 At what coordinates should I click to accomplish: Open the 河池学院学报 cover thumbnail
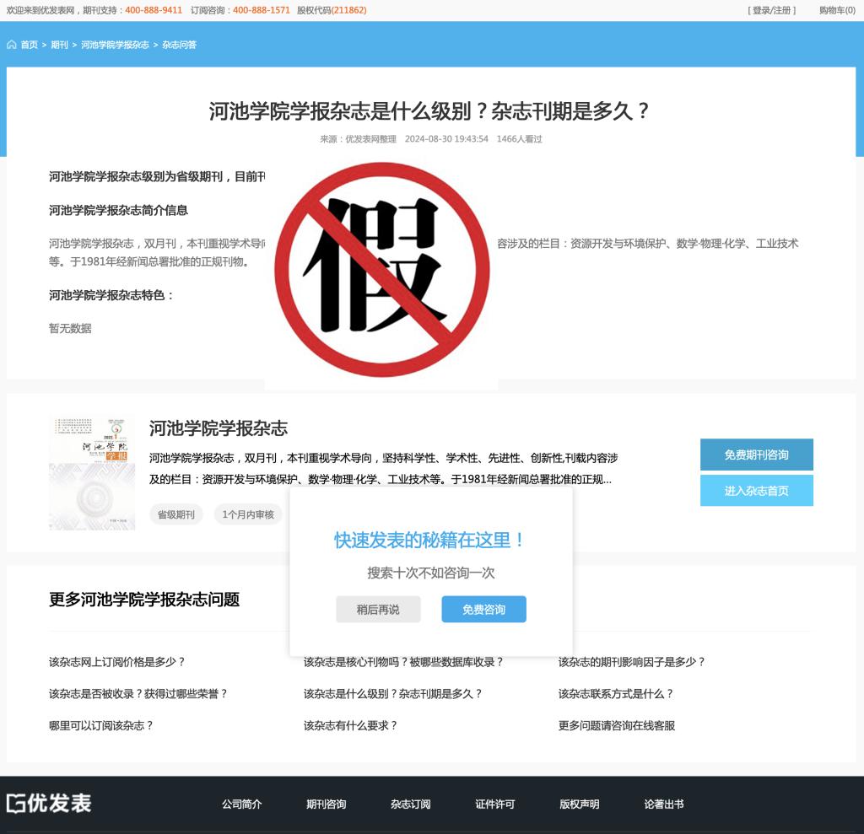coord(92,473)
